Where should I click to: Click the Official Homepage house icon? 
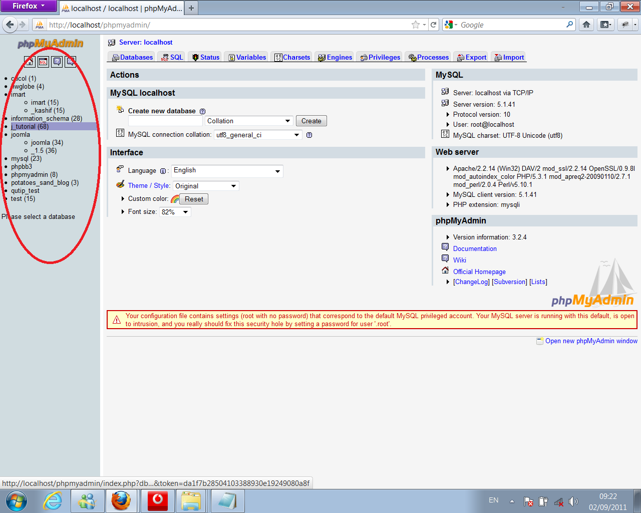(x=445, y=270)
